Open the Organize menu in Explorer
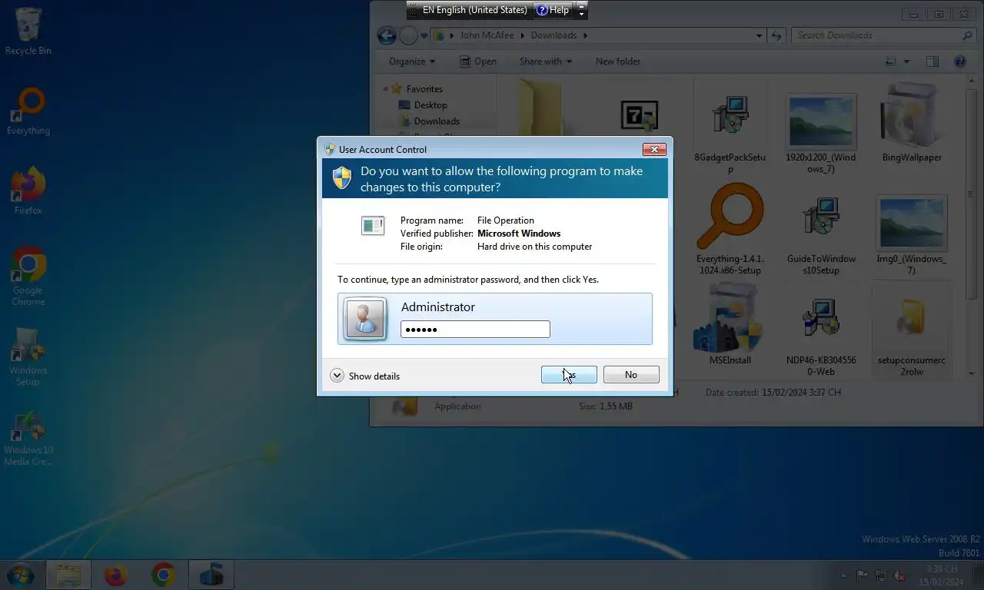 point(412,61)
